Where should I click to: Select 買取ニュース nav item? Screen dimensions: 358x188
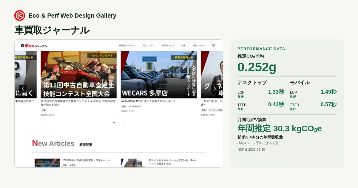pos(149,46)
